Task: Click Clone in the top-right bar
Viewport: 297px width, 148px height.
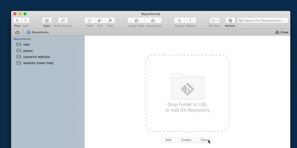Action: [281, 32]
